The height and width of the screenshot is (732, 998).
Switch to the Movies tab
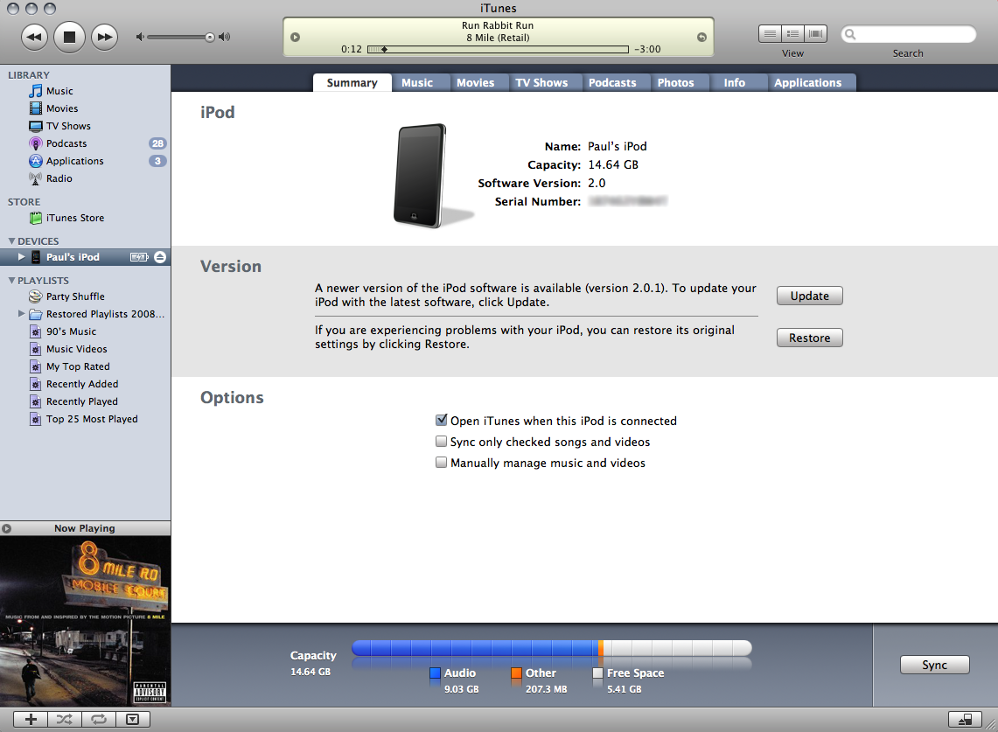click(x=476, y=83)
